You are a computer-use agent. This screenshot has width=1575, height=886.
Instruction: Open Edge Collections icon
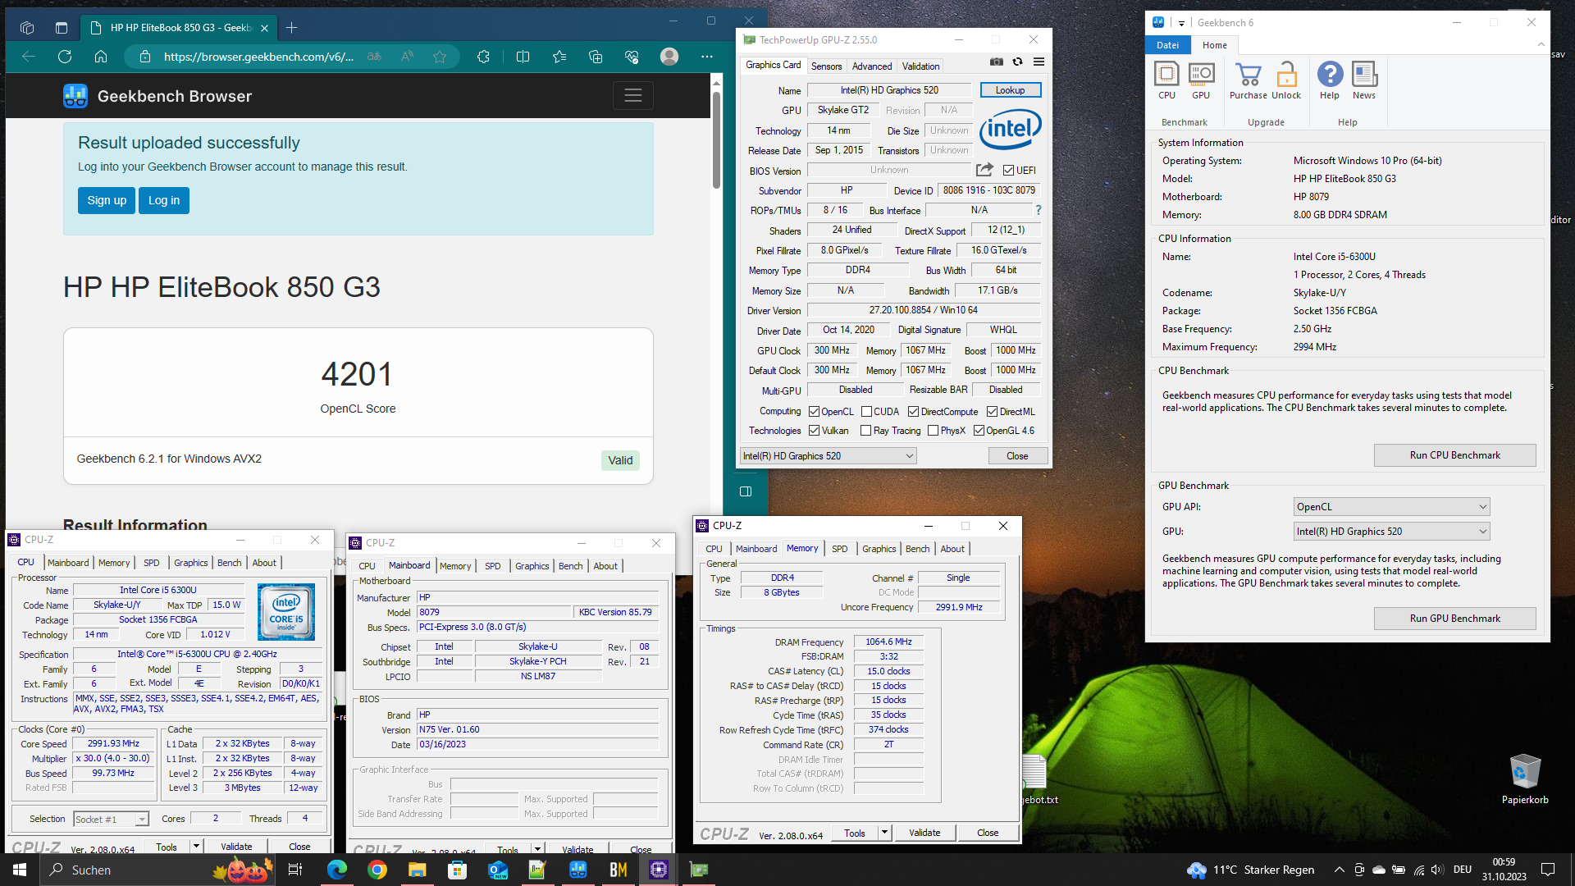pos(596,57)
